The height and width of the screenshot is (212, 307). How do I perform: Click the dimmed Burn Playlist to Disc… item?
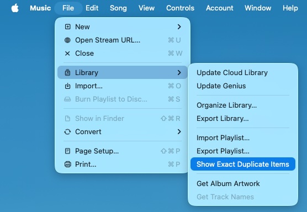click(x=123, y=99)
